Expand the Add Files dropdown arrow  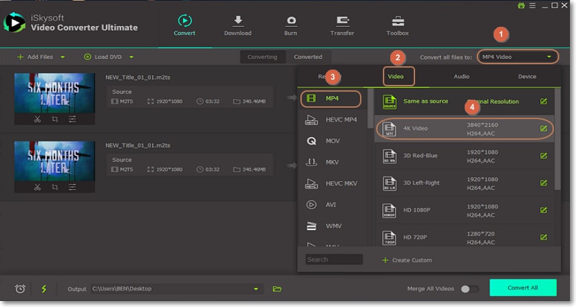(62, 57)
